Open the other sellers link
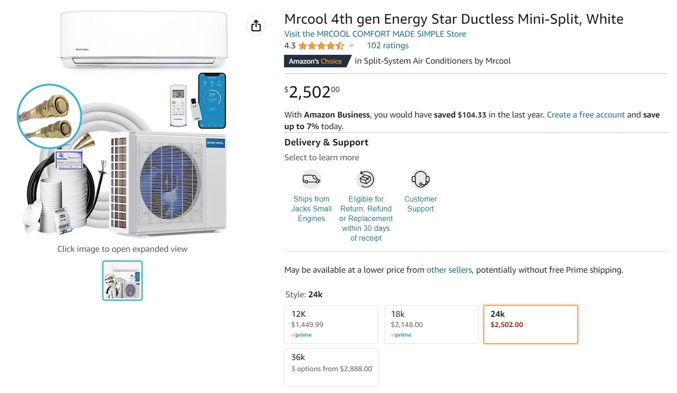 [449, 270]
